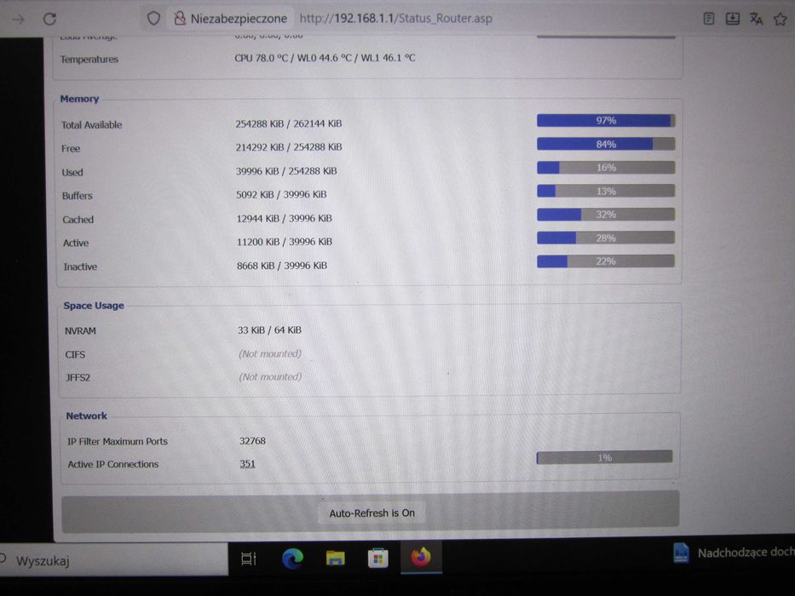Open the translate page icon
The width and height of the screenshot is (795, 596).
click(756, 19)
